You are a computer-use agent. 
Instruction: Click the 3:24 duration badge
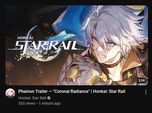click(x=141, y=80)
